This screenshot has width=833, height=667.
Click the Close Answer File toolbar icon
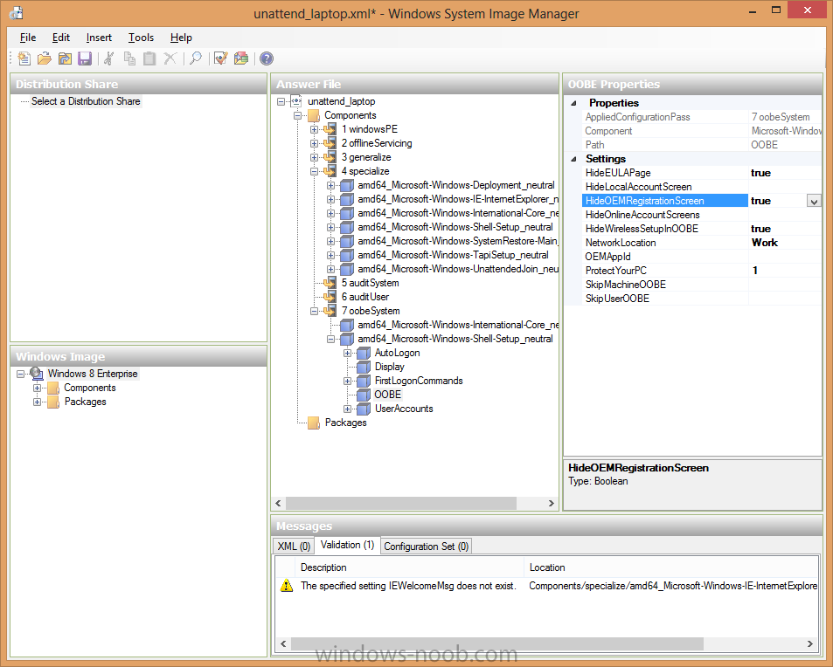click(x=65, y=58)
